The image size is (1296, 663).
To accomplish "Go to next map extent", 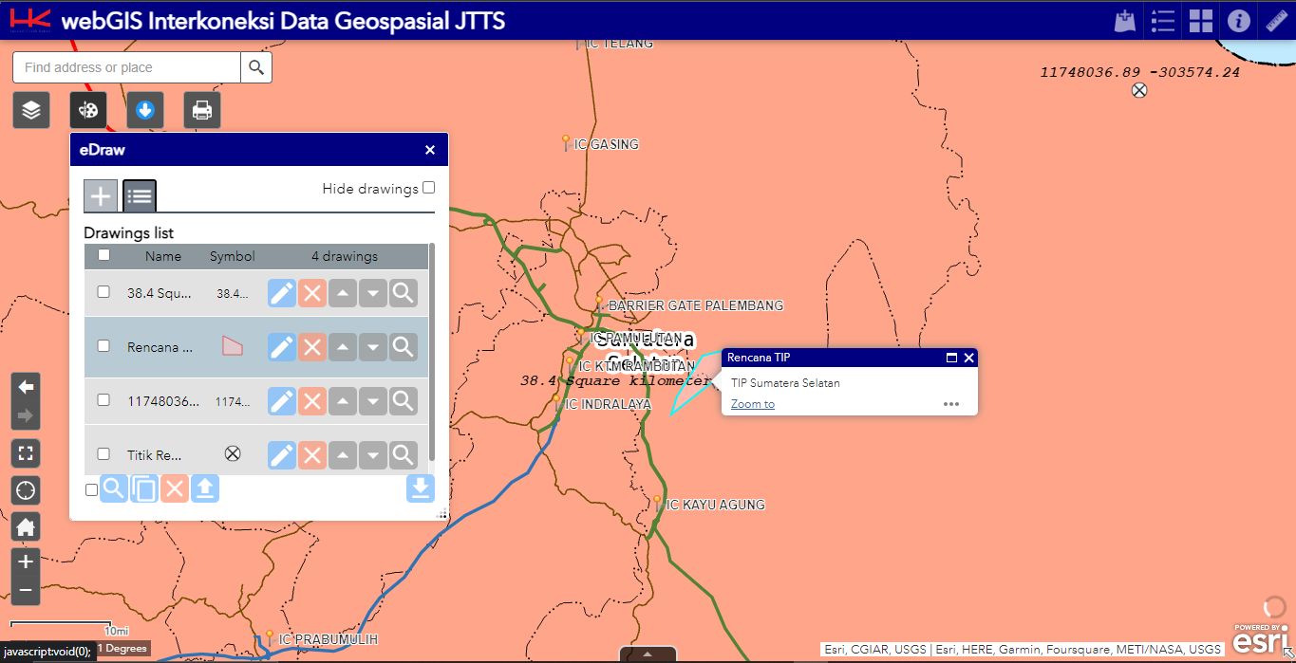I will 26,415.
